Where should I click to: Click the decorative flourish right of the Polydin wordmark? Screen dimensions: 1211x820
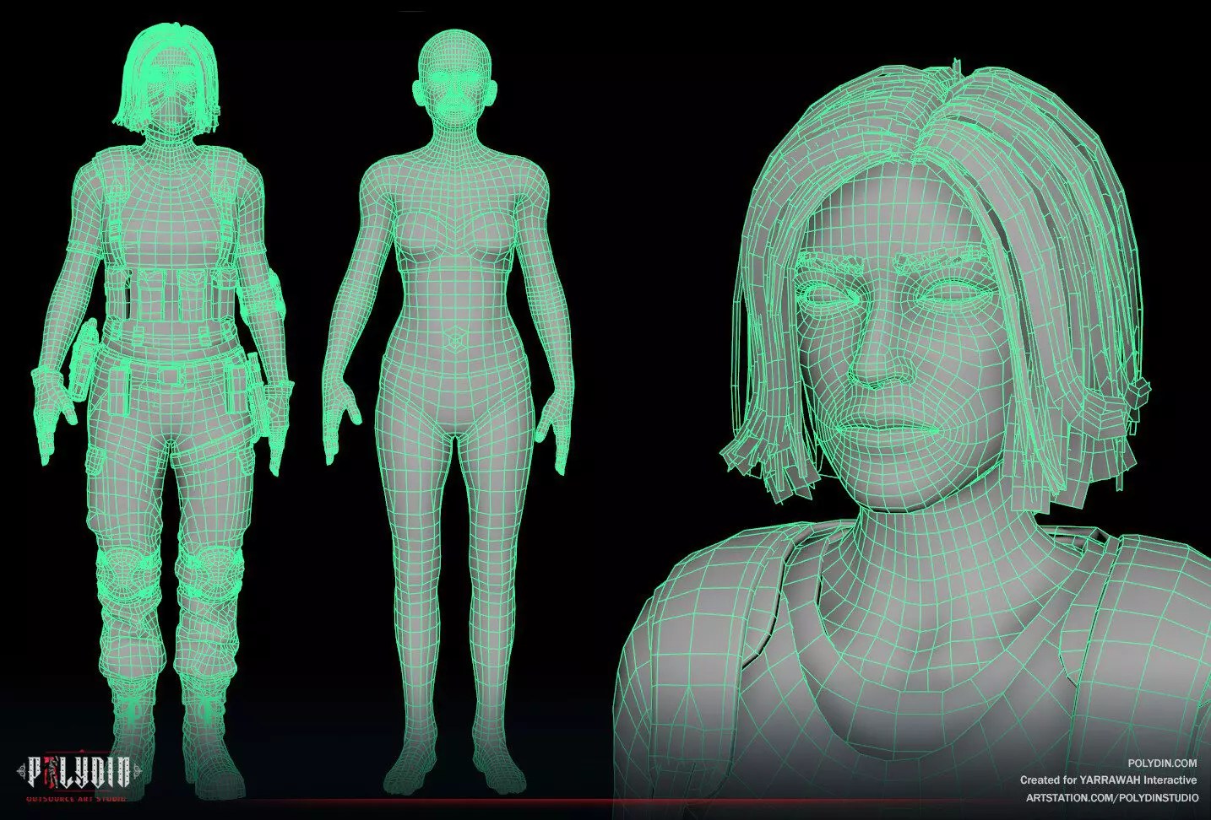tap(136, 770)
